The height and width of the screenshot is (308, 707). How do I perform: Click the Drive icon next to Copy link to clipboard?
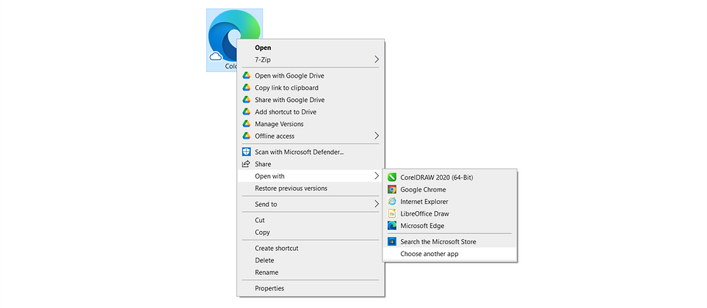(246, 87)
